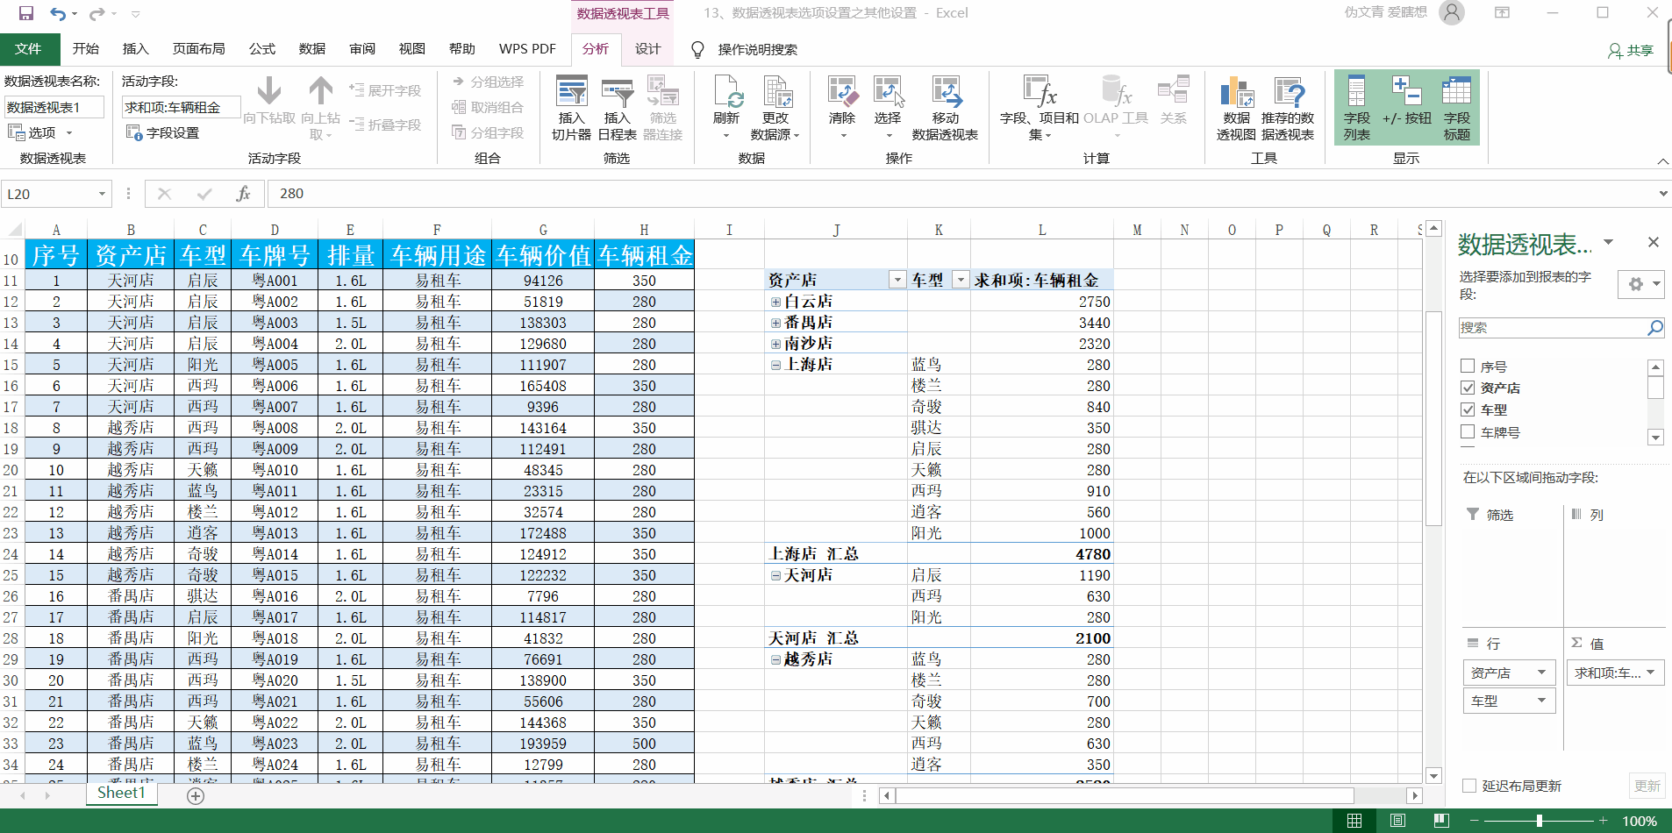Expand the 白云店 pivot row
Image resolution: width=1672 pixels, height=833 pixels.
775,302
